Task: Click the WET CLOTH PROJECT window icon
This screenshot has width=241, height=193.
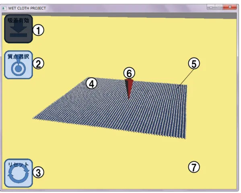Action: (x=4, y=8)
